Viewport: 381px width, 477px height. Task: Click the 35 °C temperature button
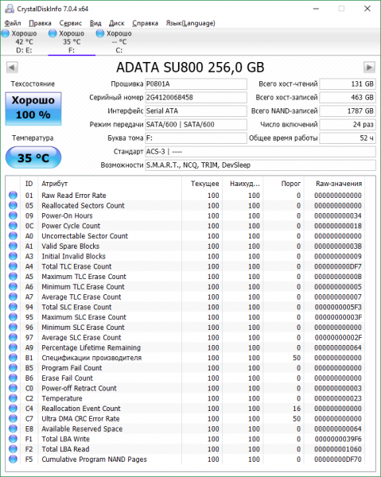(33, 157)
